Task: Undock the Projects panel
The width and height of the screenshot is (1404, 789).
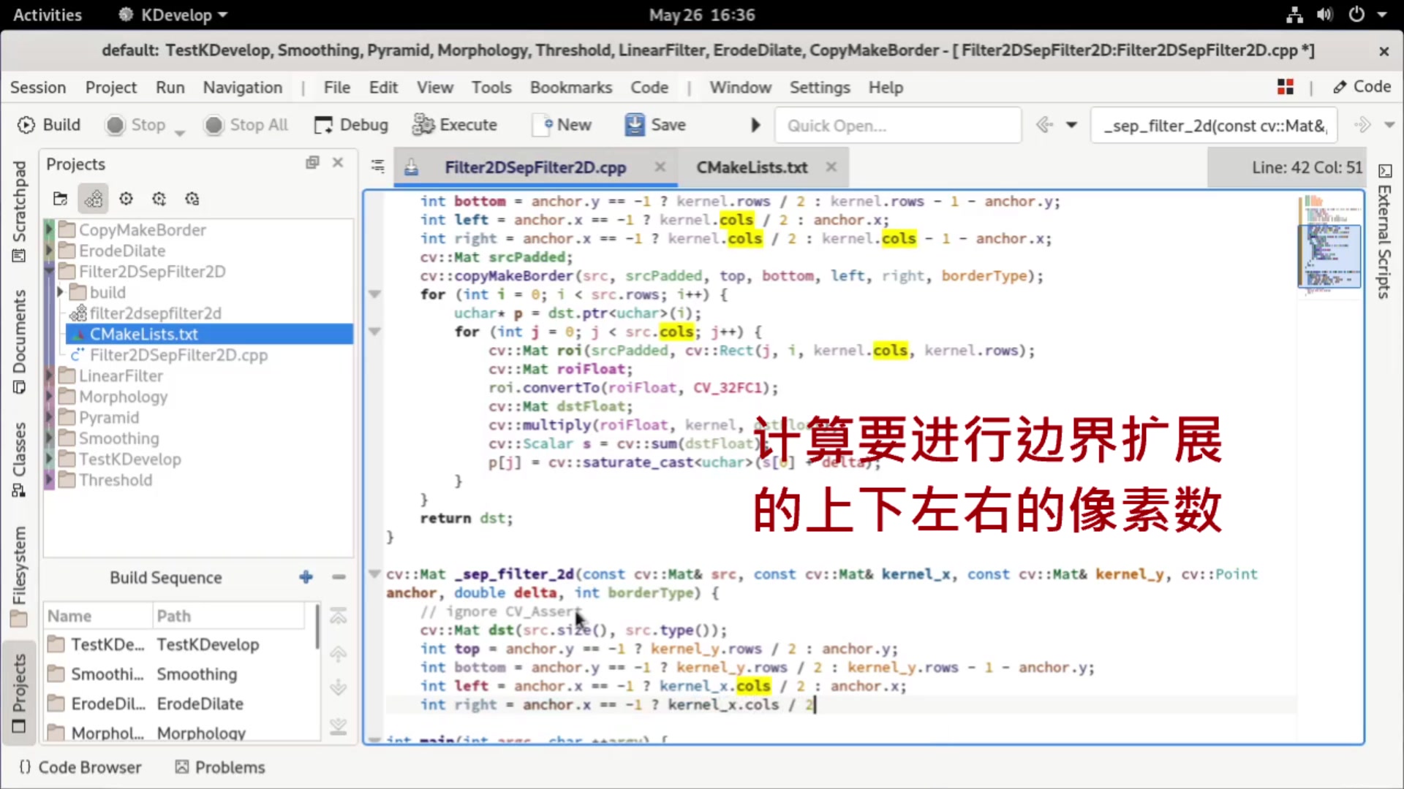Action: (x=312, y=163)
